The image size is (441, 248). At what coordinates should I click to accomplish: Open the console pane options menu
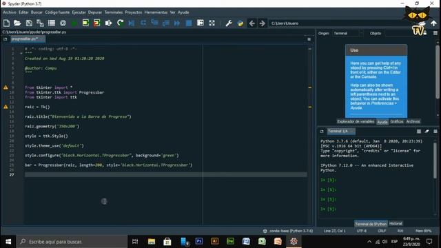[435, 132]
